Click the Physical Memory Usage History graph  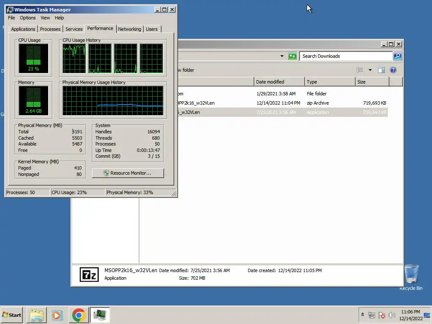tap(113, 100)
